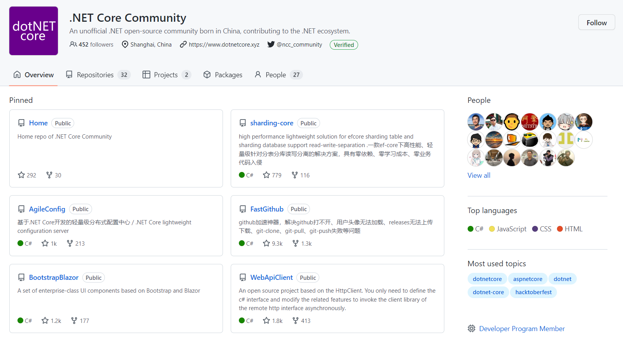The image size is (623, 340).
Task: Click the C# language label on WebApiClient card
Action: click(x=250, y=321)
